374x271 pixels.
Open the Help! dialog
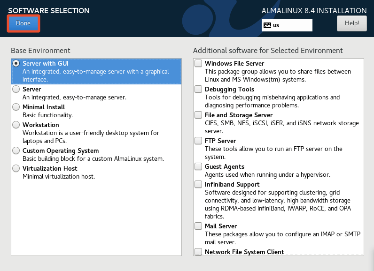351,23
